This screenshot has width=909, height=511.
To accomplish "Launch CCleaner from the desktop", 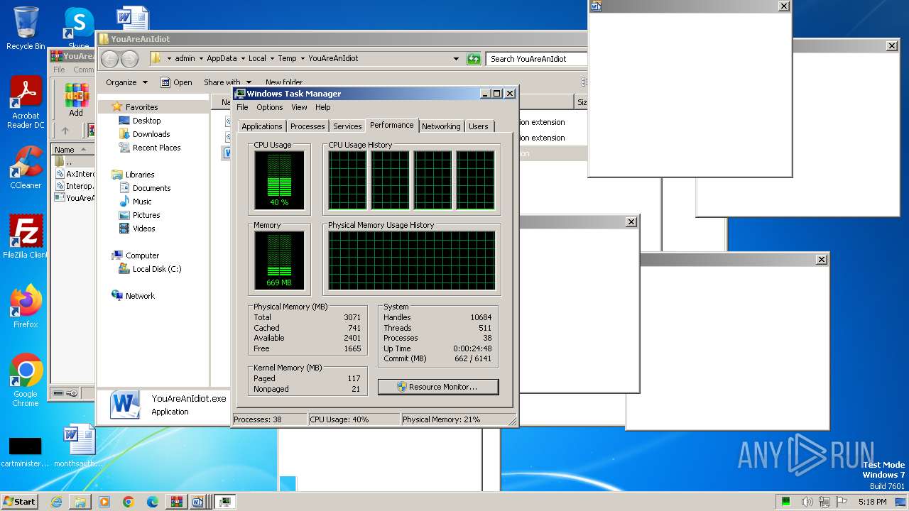I will pyautogui.click(x=26, y=167).
